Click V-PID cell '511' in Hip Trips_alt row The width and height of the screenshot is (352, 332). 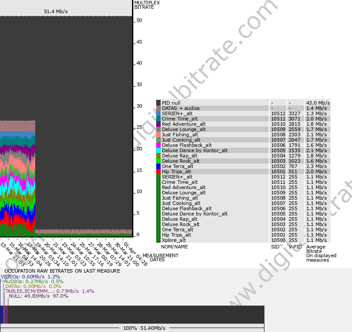coord(293,171)
